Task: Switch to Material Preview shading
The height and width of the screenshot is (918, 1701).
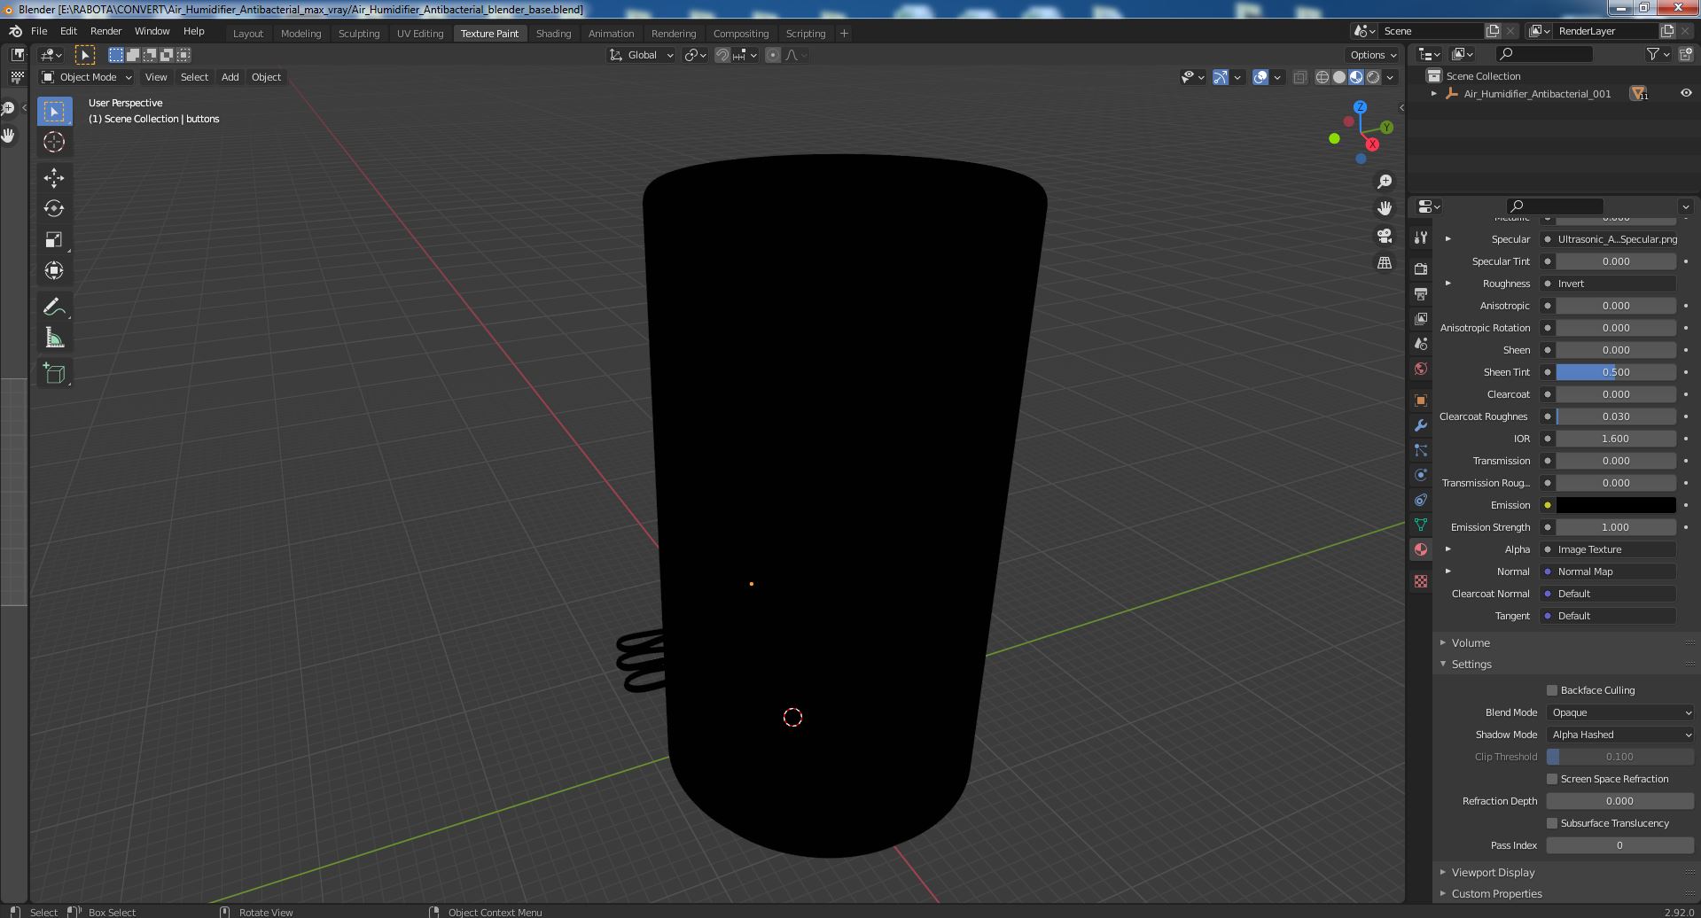Action: pyautogui.click(x=1356, y=77)
